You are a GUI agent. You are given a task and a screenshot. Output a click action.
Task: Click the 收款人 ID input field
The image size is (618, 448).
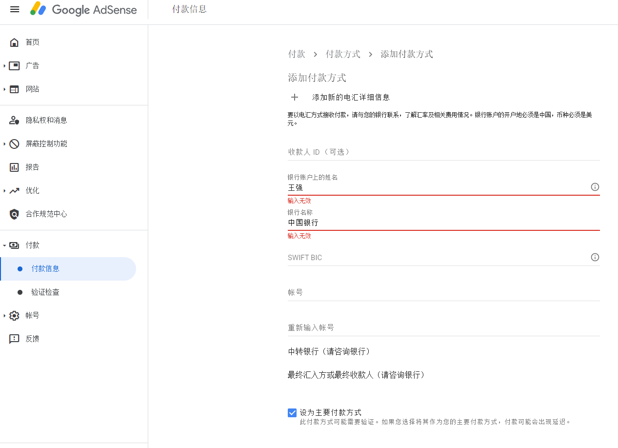[x=443, y=152]
